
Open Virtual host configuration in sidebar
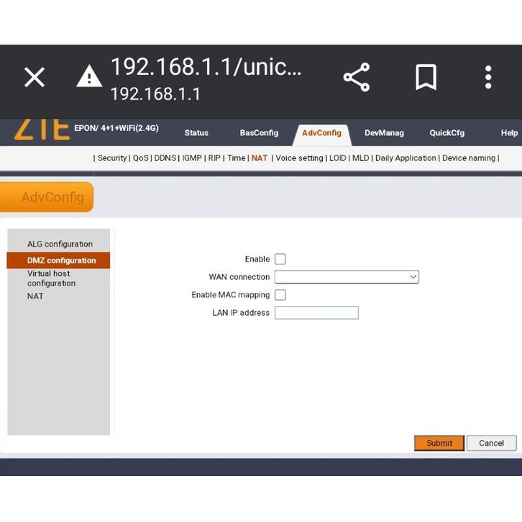click(x=51, y=278)
